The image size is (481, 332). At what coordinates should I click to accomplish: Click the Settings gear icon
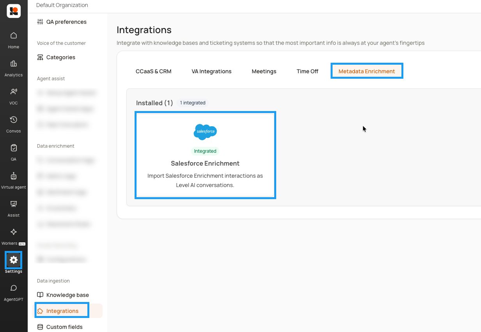[x=14, y=260]
